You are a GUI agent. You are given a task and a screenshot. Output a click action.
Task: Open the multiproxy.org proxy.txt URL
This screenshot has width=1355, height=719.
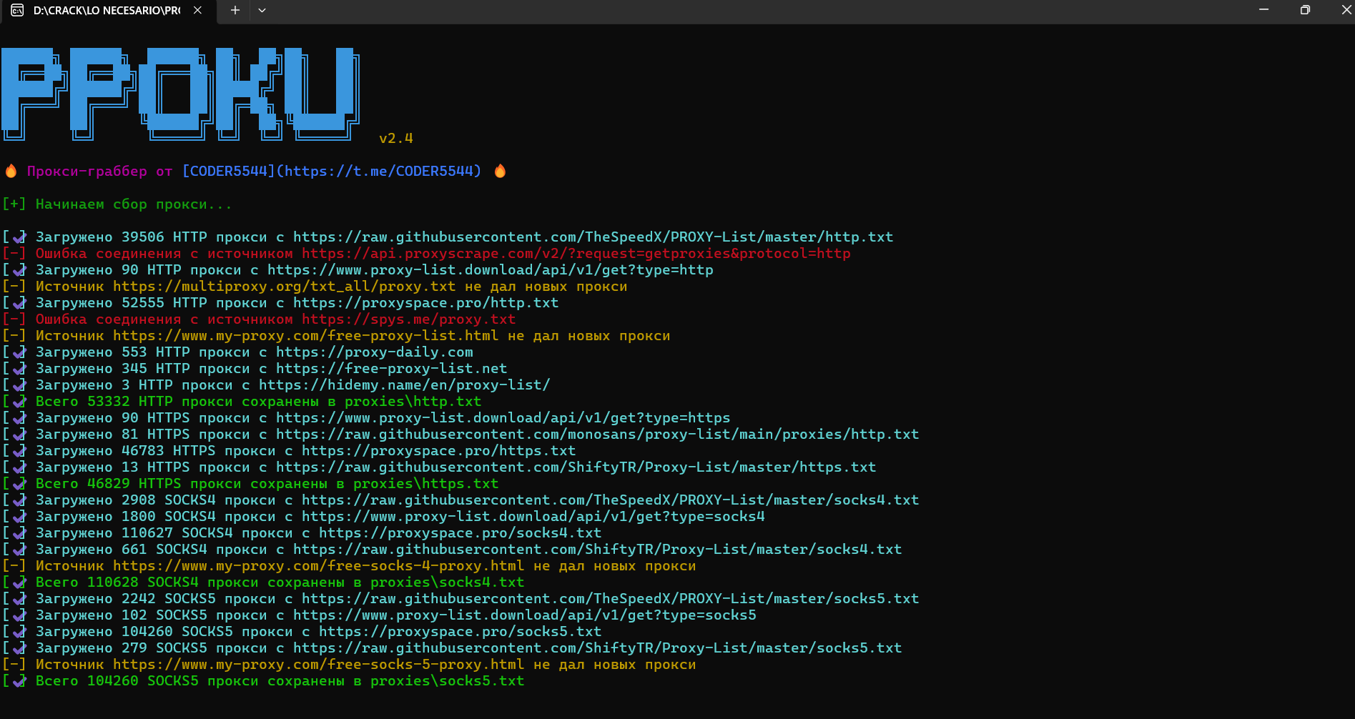[x=284, y=286]
